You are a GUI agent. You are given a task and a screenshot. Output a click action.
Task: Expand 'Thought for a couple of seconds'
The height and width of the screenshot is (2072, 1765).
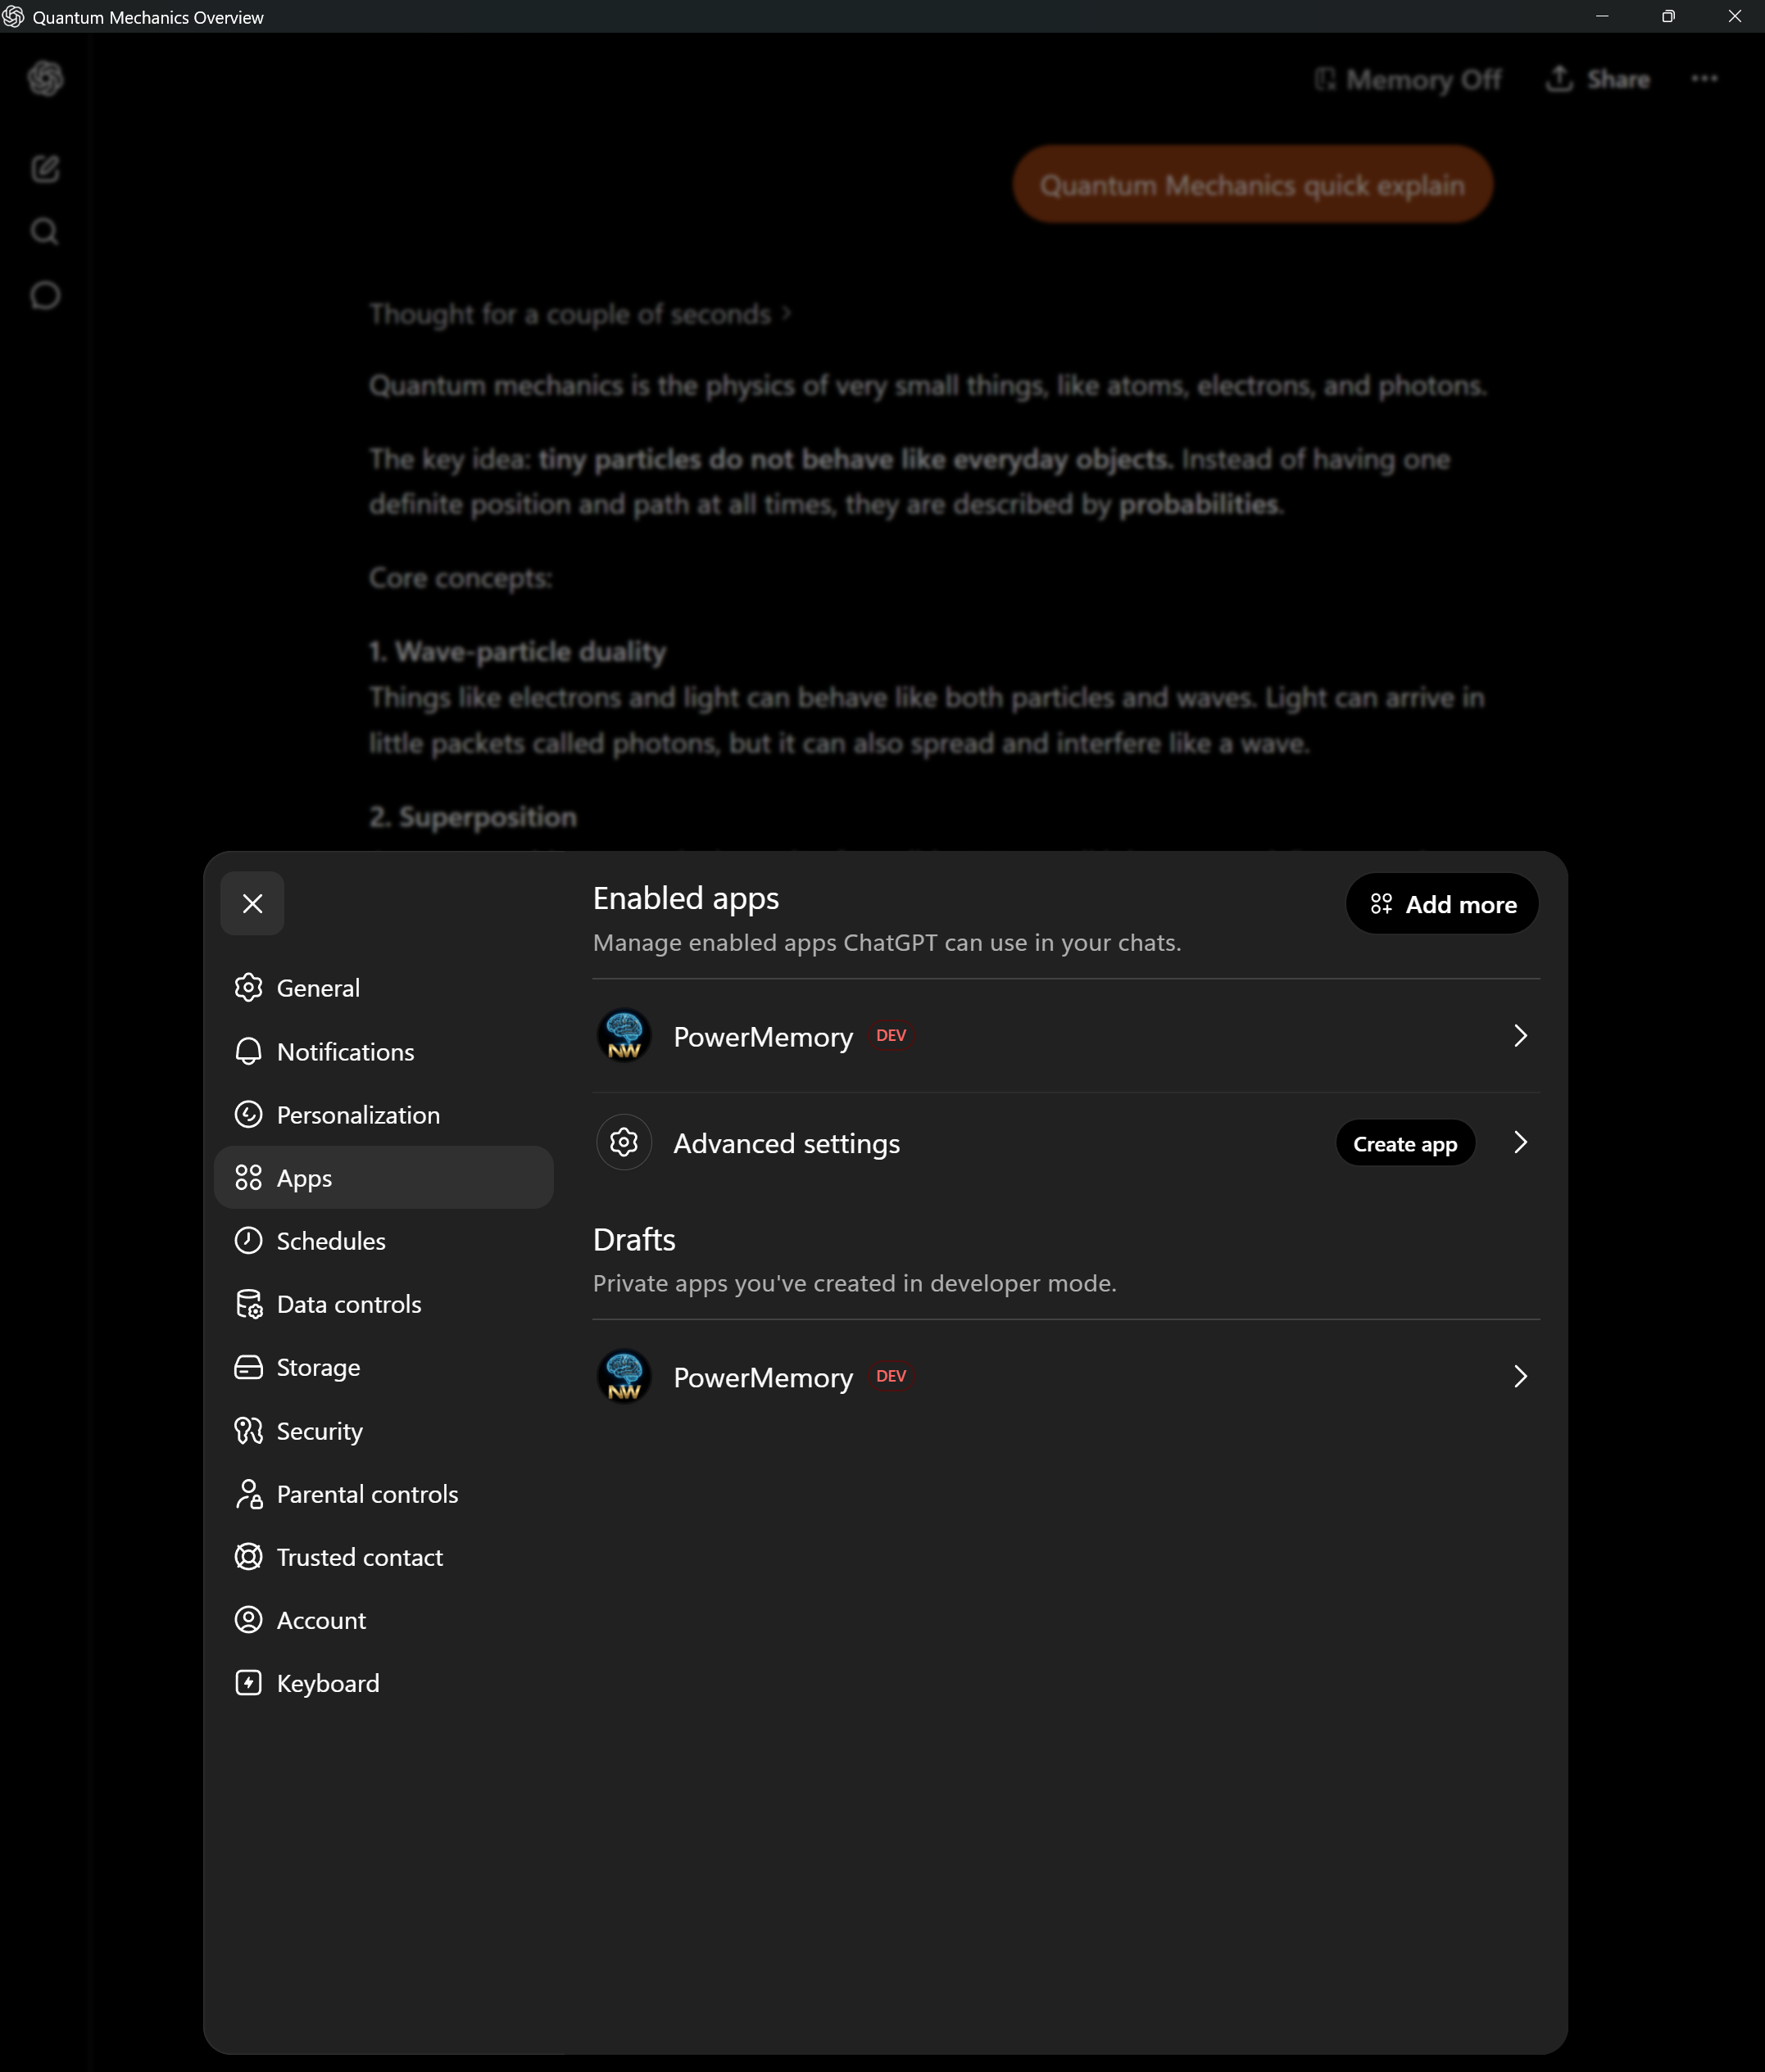click(x=579, y=314)
